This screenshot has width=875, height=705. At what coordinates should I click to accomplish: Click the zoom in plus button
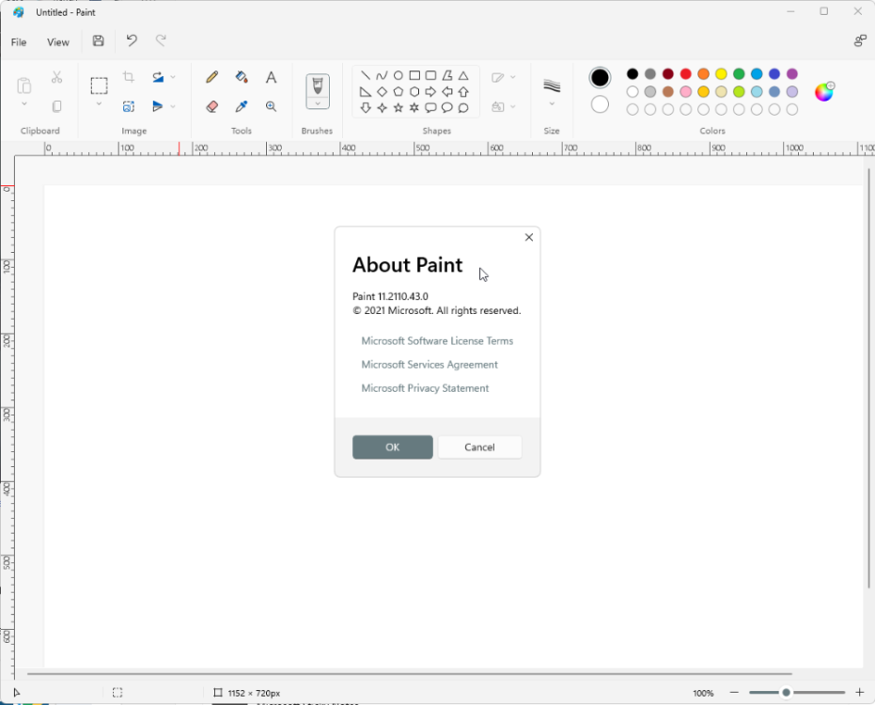coord(859,693)
